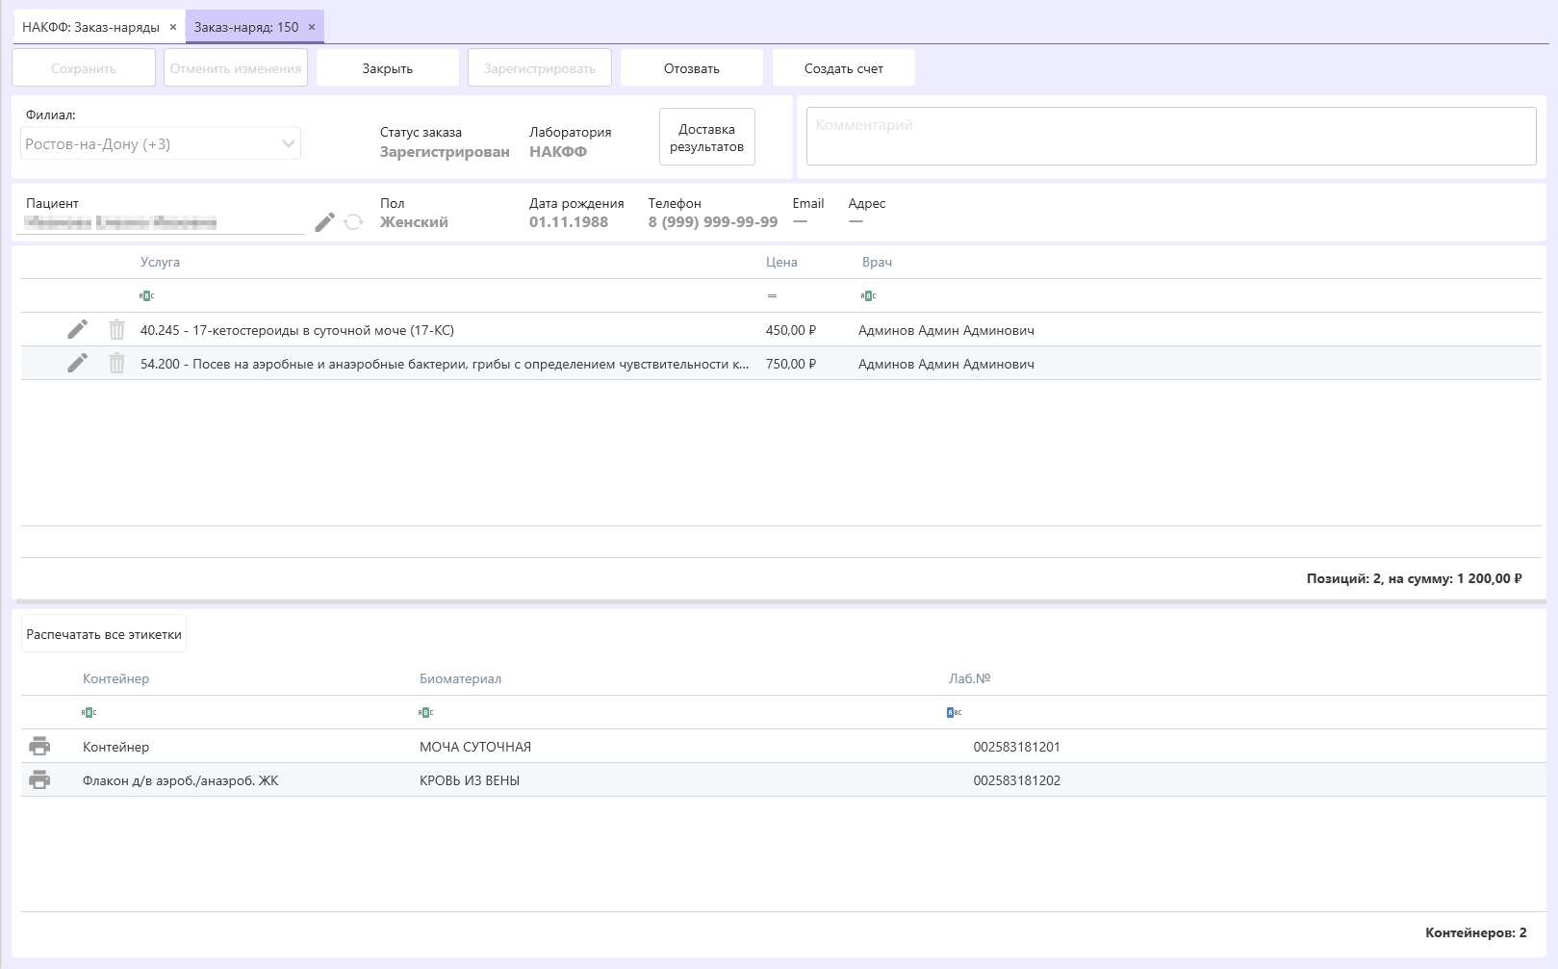This screenshot has width=1558, height=969.
Task: Open Доставка результатов settings
Action: (x=707, y=138)
